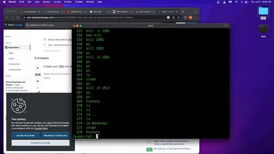
Task: Open the Toolbelt menu
Action: (x=79, y=2)
